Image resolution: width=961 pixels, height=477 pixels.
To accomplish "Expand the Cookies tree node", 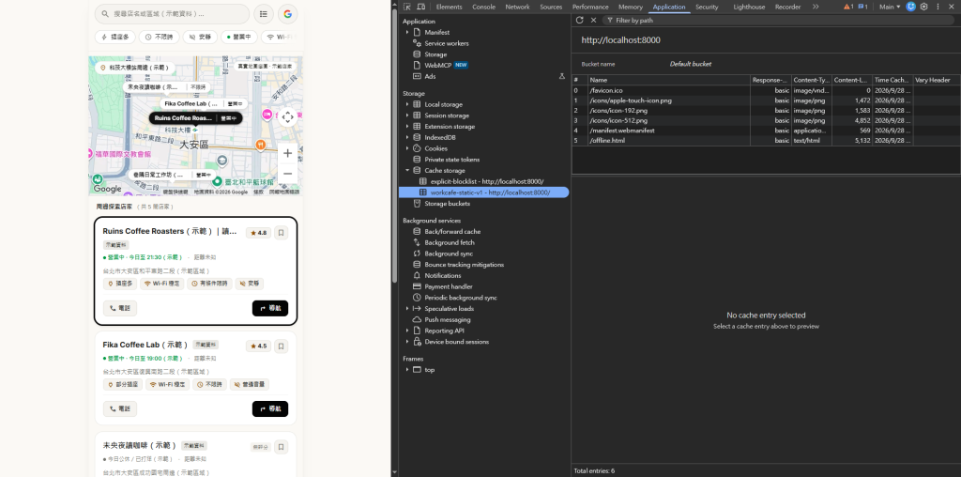I will (407, 149).
